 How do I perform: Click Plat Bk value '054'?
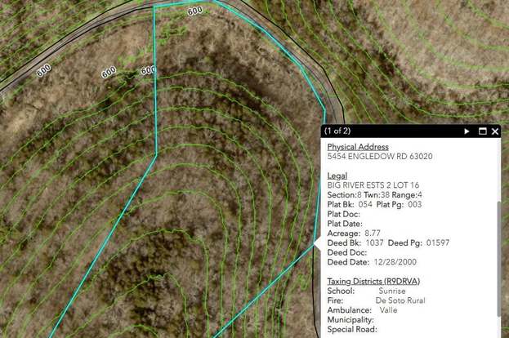pos(365,204)
